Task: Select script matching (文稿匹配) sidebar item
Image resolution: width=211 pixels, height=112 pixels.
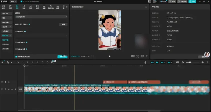Action: pos(5,49)
